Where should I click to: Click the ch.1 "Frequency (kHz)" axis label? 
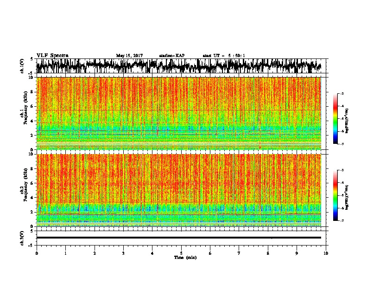tap(25, 108)
